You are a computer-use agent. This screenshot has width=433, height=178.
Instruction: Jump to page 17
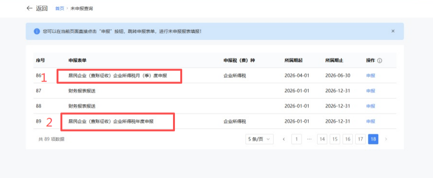[x=361, y=139]
